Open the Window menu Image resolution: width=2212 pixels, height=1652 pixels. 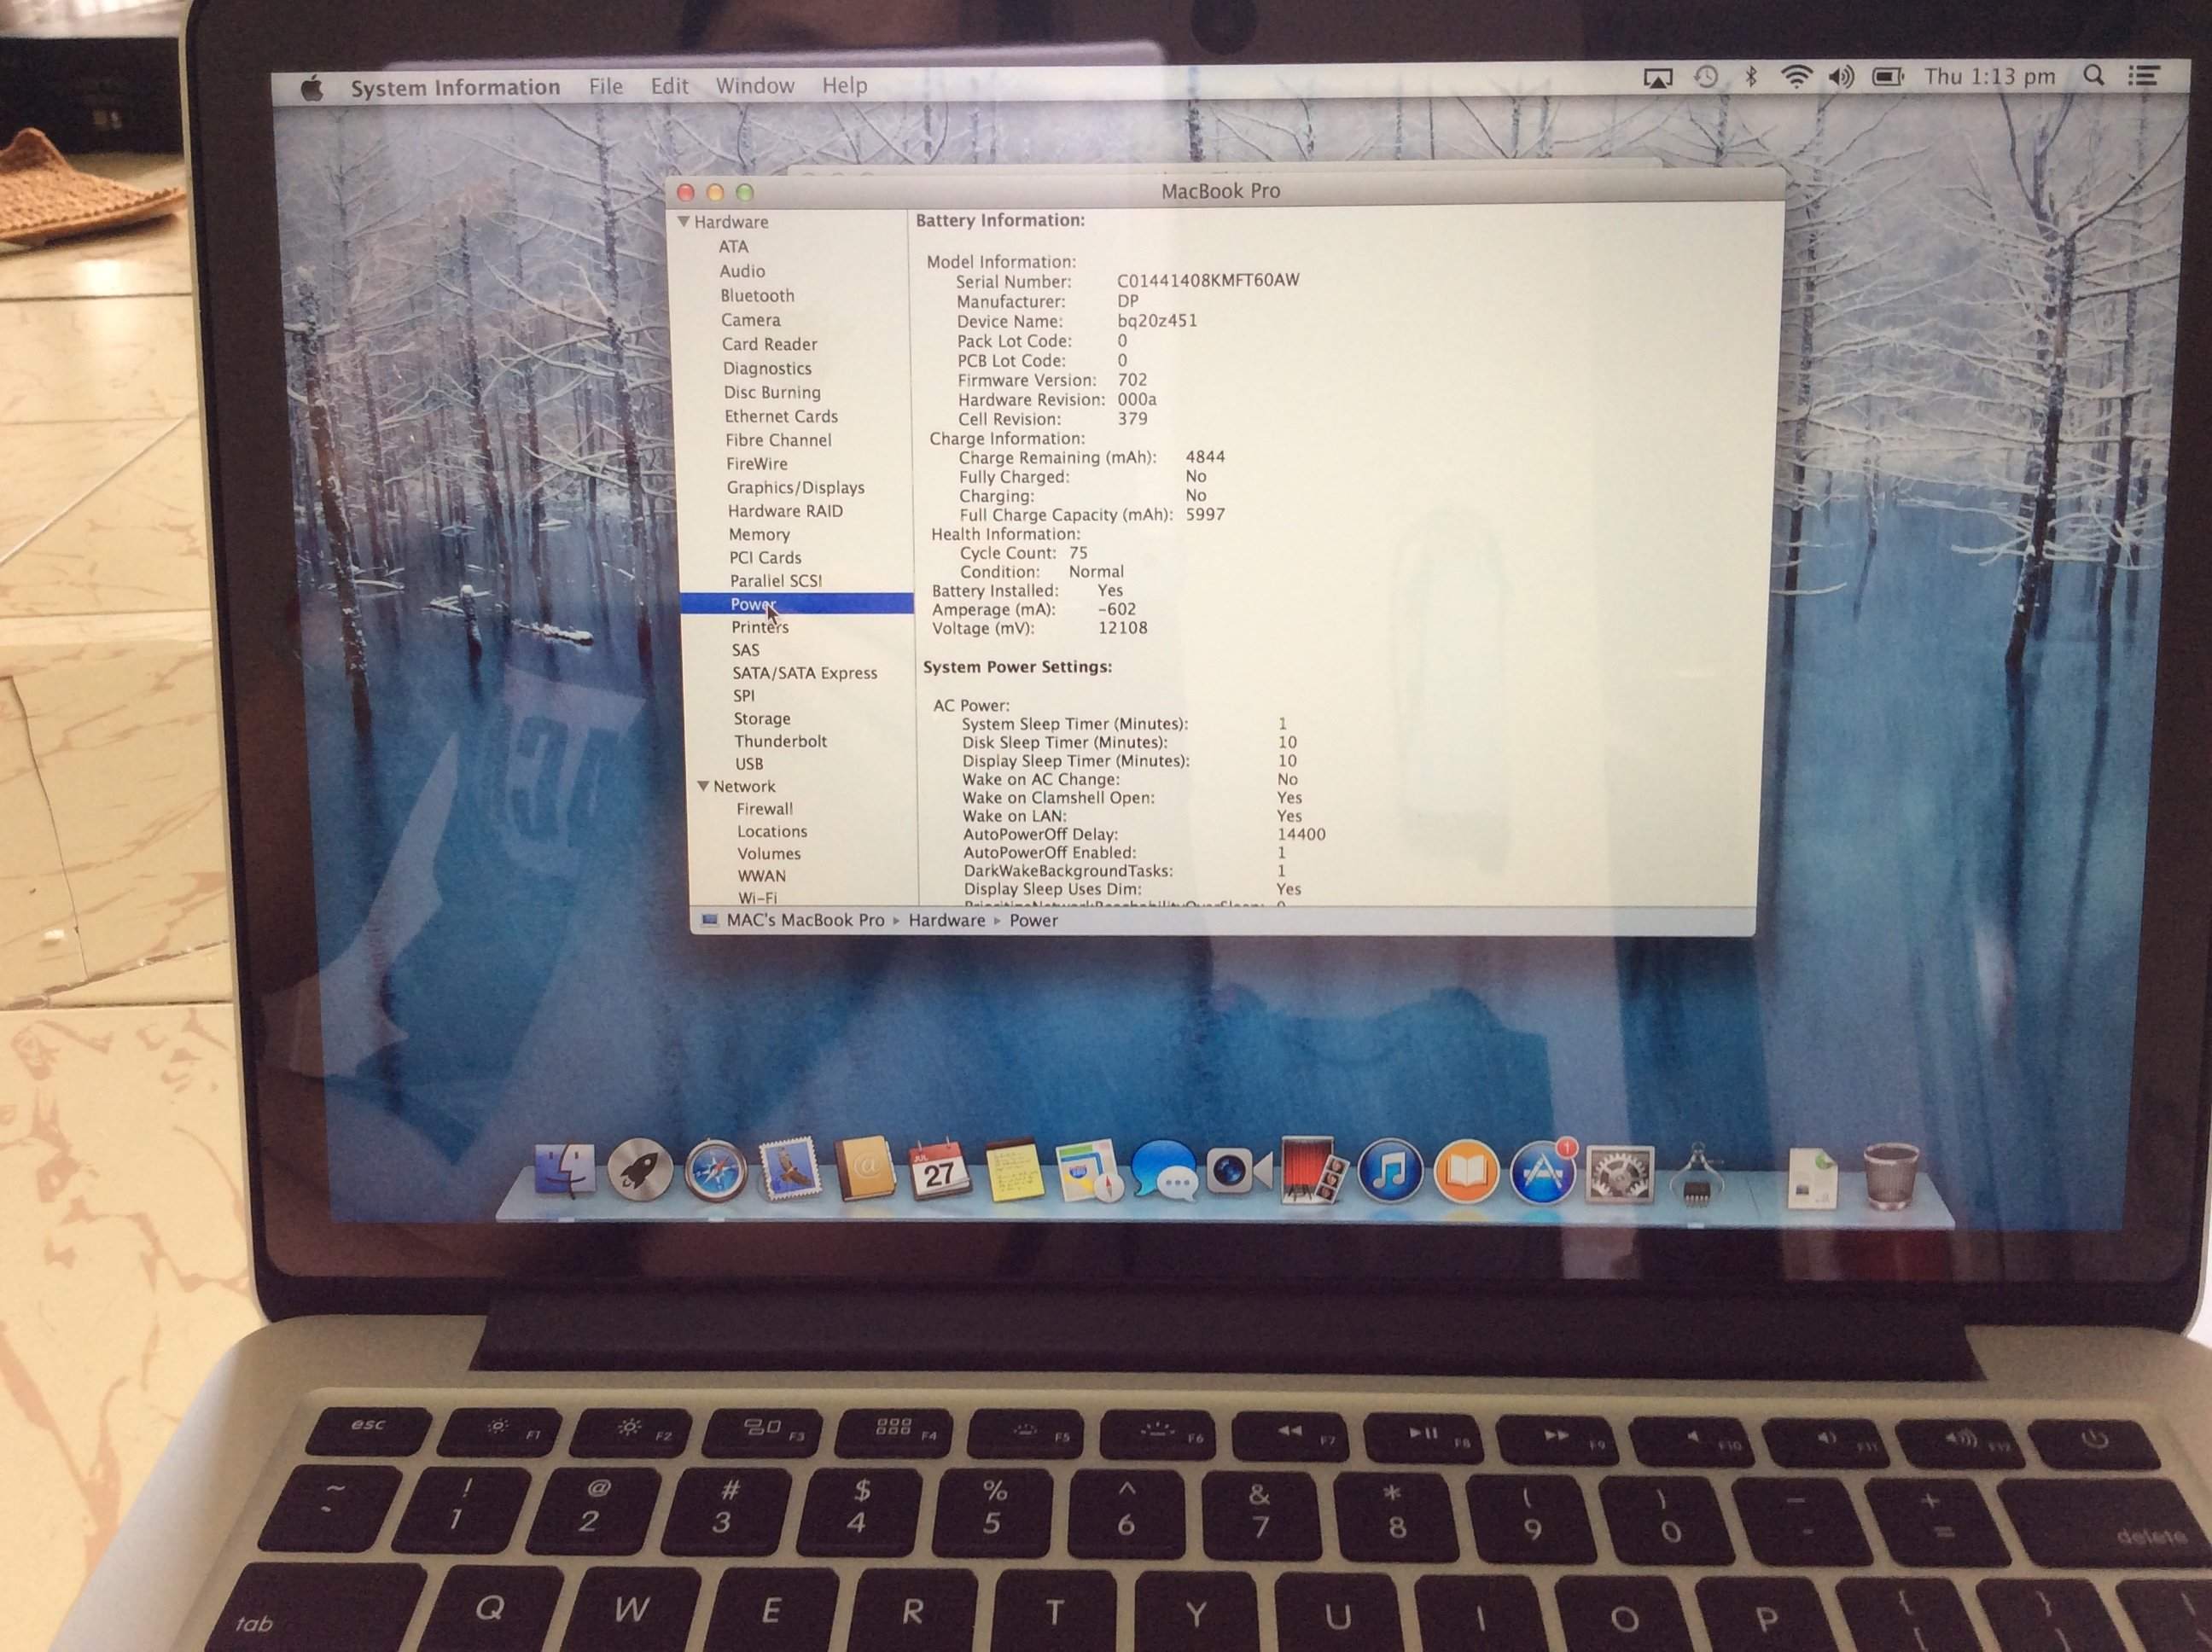click(755, 85)
